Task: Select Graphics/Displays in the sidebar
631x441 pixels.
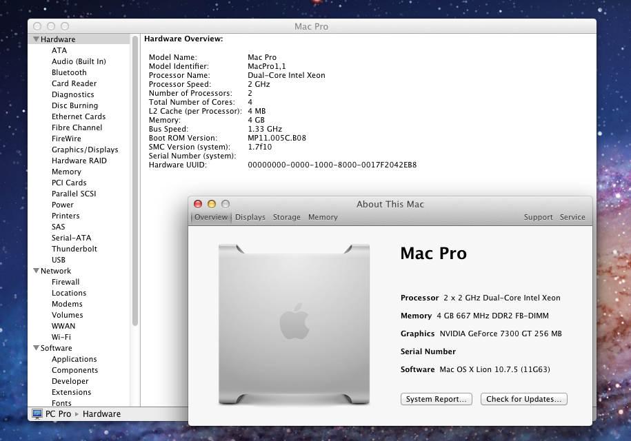Action: click(x=85, y=150)
